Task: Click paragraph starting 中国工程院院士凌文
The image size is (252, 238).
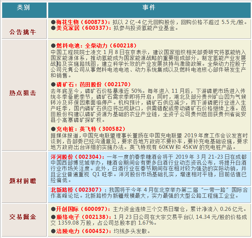Action: [x=148, y=64]
